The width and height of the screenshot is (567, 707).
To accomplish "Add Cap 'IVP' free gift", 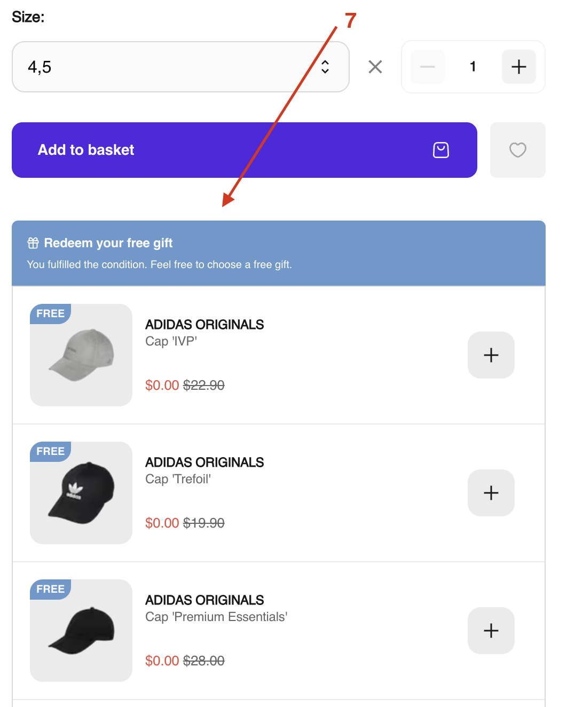I will pyautogui.click(x=491, y=355).
